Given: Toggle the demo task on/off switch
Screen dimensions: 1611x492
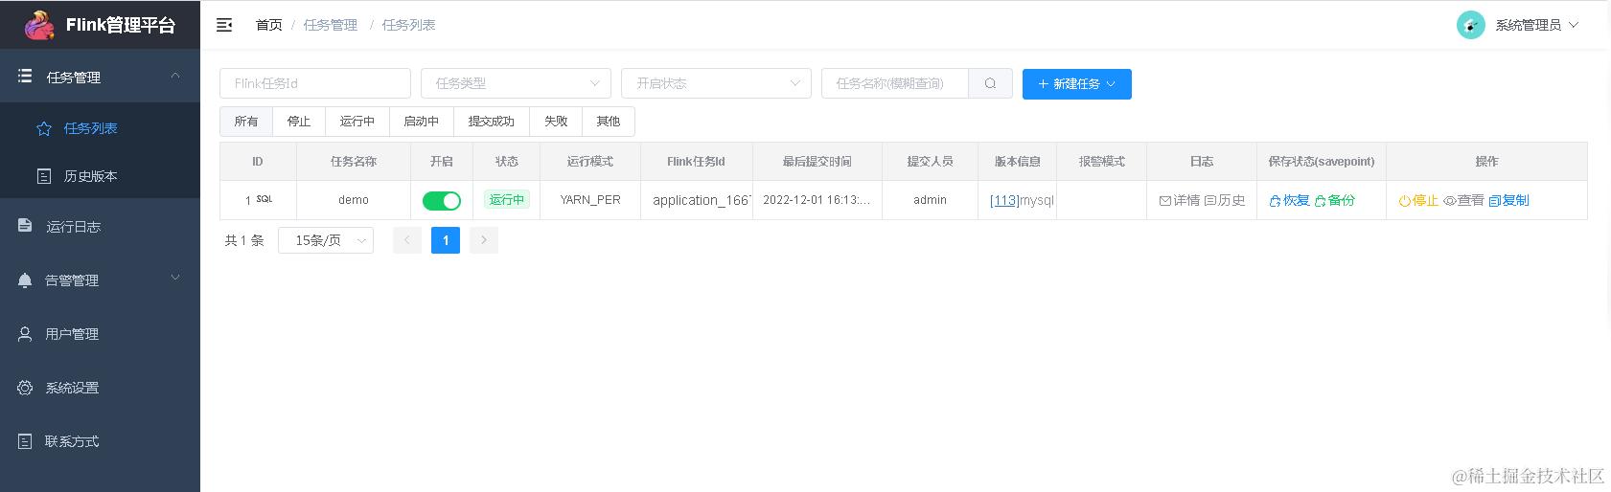Looking at the screenshot, I should (442, 200).
